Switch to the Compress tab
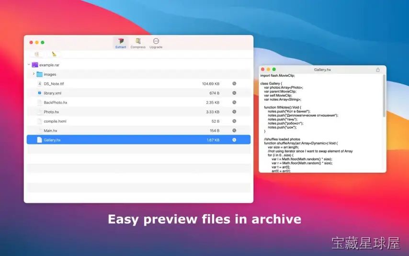 pyautogui.click(x=138, y=43)
